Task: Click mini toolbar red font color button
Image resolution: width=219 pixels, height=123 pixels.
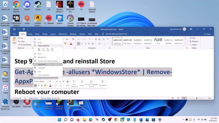Action: [50, 85]
